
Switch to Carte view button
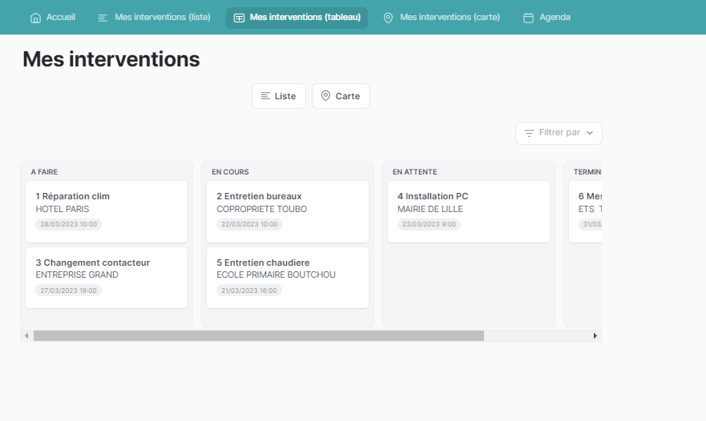point(341,96)
